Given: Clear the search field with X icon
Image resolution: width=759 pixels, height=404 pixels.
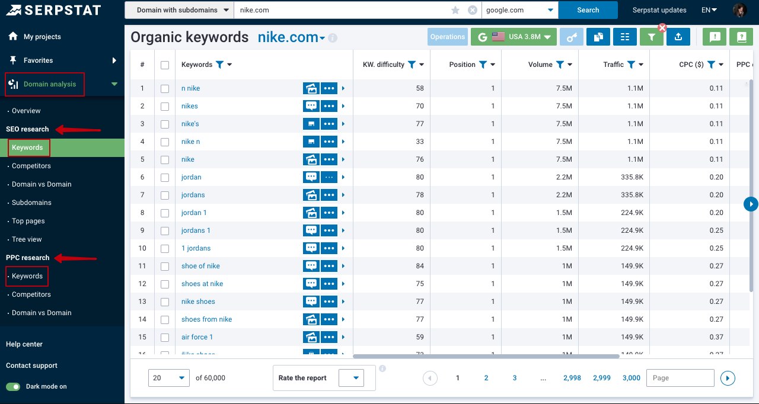Looking at the screenshot, I should [x=473, y=10].
